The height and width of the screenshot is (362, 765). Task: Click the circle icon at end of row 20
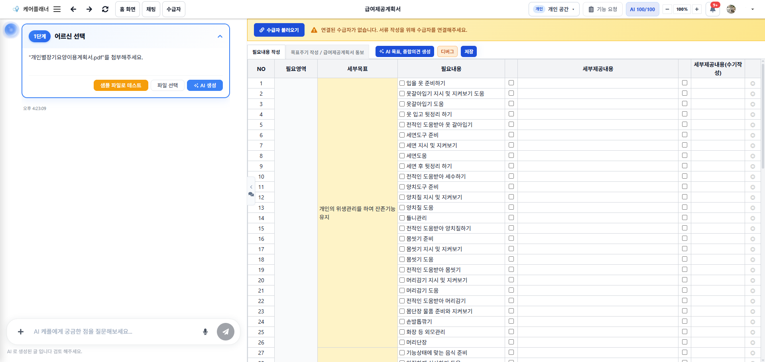pyautogui.click(x=753, y=281)
